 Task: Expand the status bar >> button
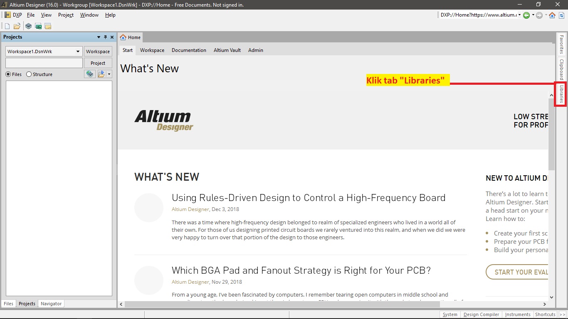[562, 314]
